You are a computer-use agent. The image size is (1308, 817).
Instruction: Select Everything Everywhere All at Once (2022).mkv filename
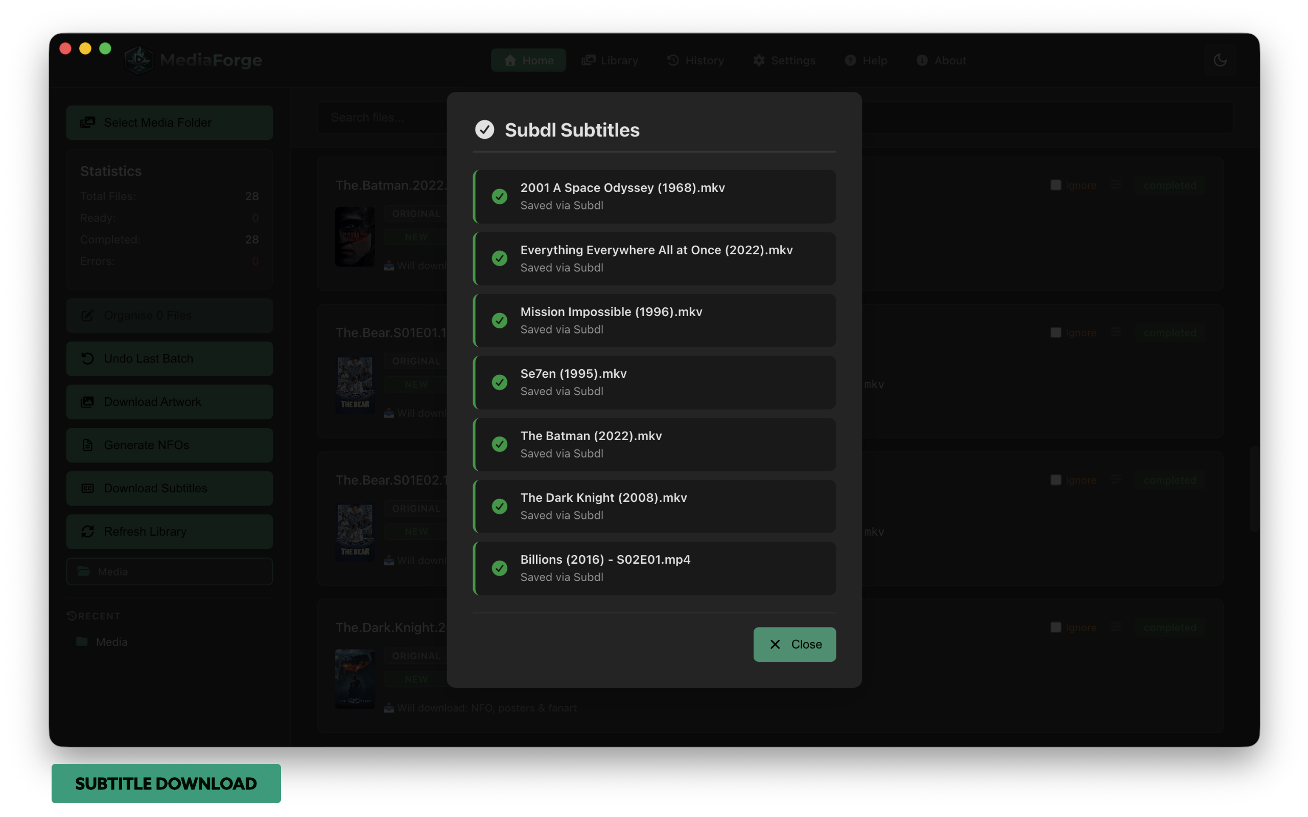(656, 250)
